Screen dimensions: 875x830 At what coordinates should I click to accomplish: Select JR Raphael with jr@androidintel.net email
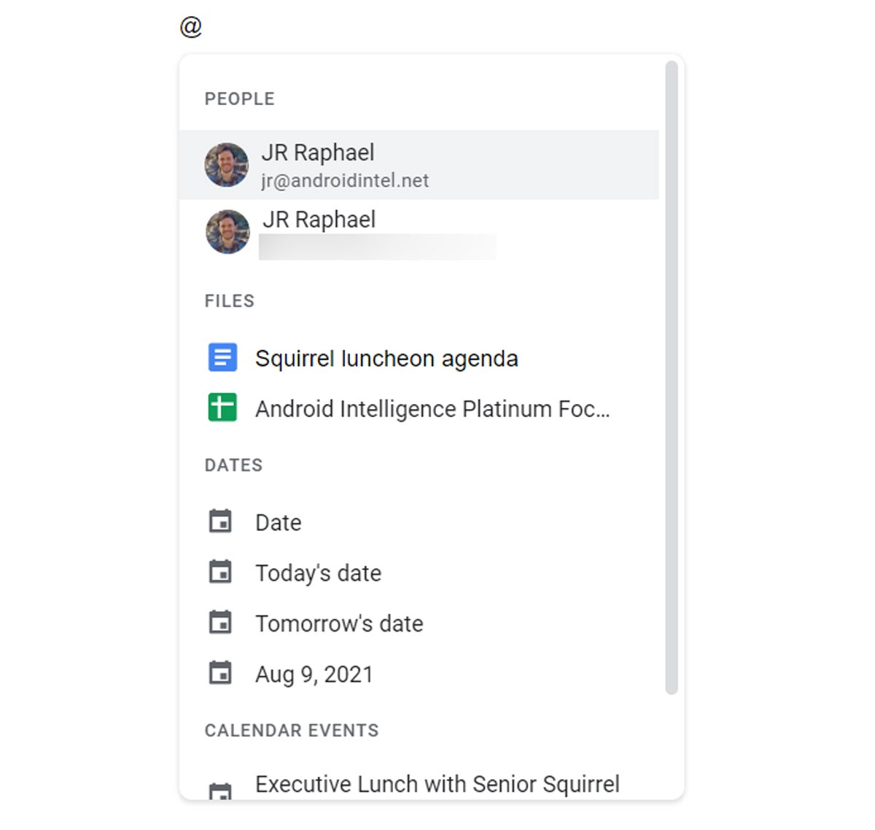419,165
